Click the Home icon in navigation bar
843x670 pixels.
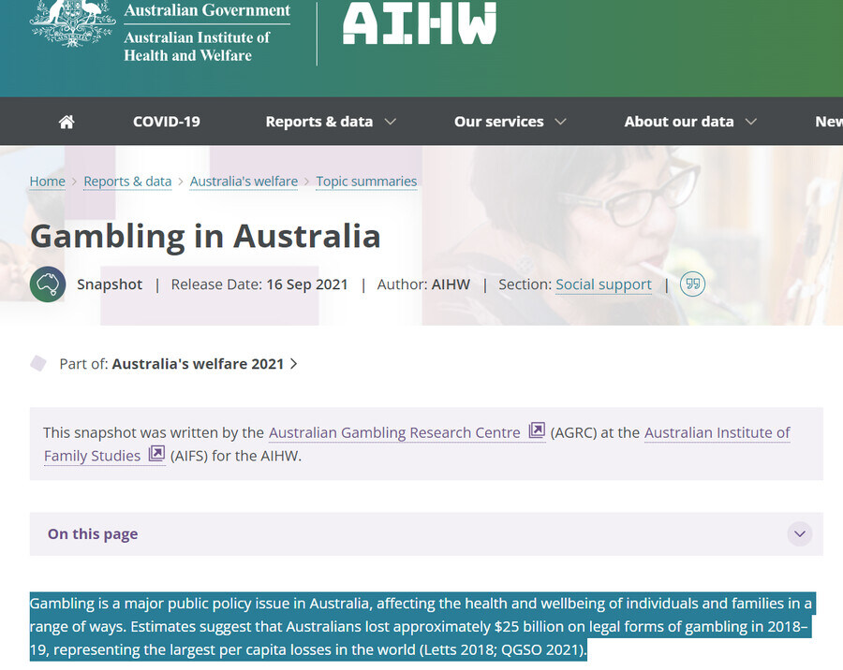click(x=67, y=122)
